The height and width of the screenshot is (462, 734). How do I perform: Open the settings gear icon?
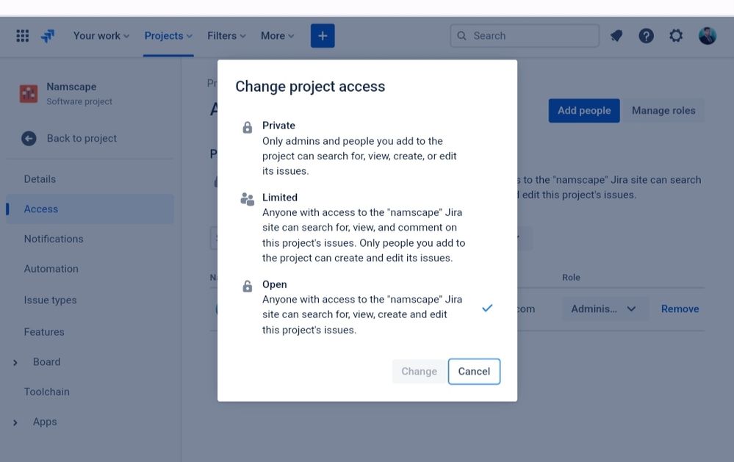675,35
